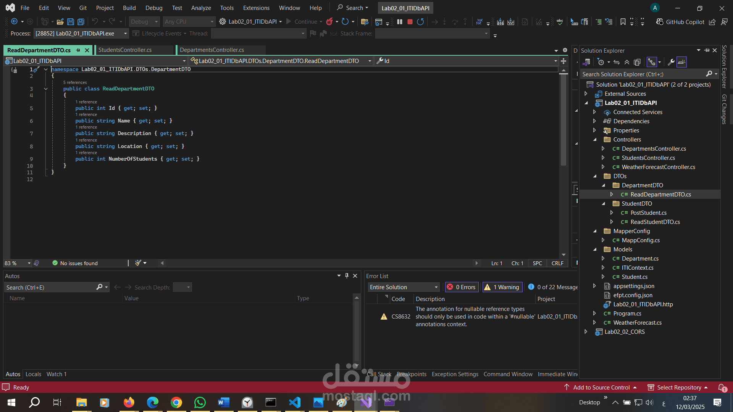This screenshot has height=412, width=733.
Task: Open the Breakpoints window tab
Action: click(411, 374)
